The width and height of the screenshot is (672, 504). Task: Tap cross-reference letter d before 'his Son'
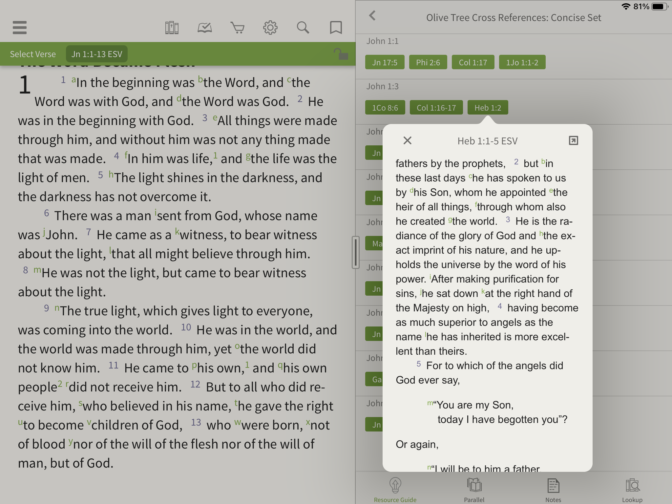pyautogui.click(x=411, y=190)
